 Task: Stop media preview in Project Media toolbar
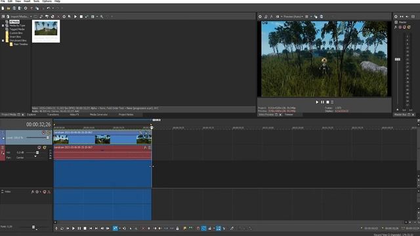point(81,16)
